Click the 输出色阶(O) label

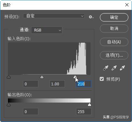[x=19, y=95]
